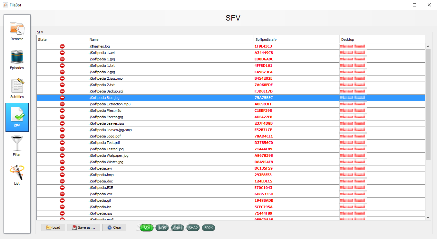Switch hash type to MD5

tap(162, 228)
